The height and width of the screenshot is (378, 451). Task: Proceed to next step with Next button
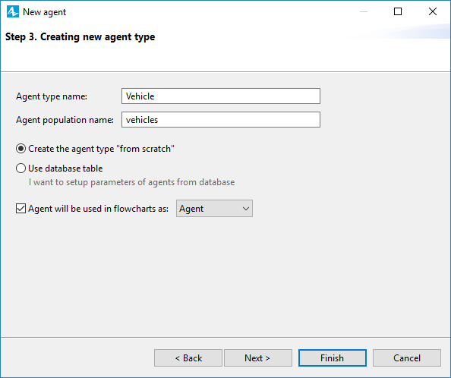[258, 358]
